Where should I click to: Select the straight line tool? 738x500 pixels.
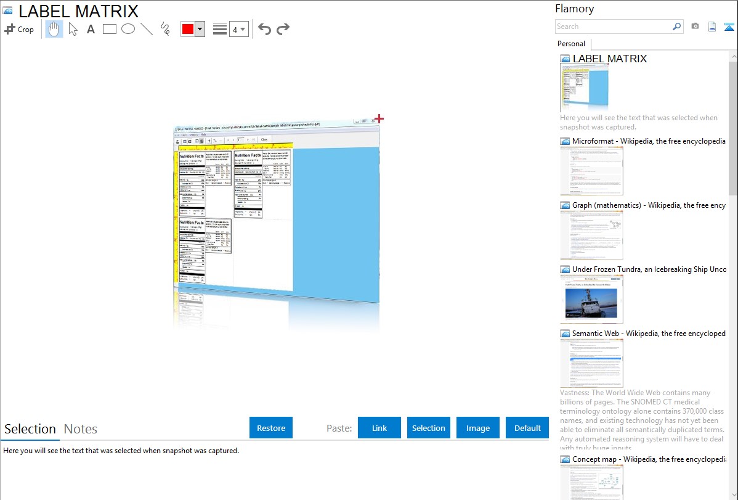point(147,29)
